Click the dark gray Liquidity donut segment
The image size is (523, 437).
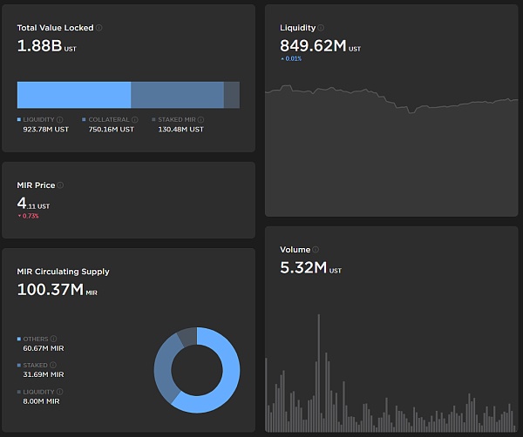pyautogui.click(x=189, y=337)
